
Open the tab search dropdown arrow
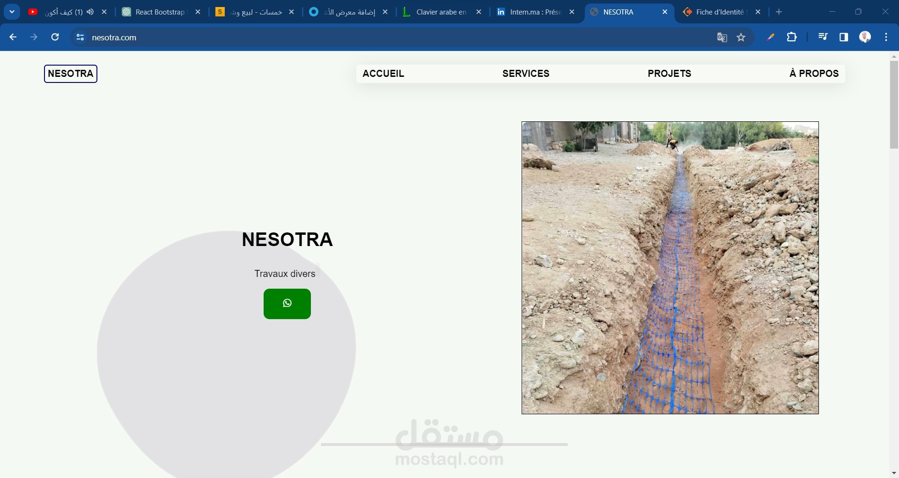(12, 12)
